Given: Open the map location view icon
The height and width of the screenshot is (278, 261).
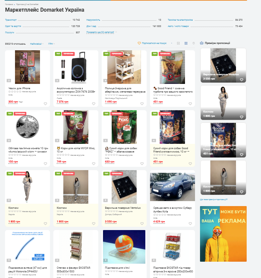Looking at the screenshot, I should [x=194, y=43].
